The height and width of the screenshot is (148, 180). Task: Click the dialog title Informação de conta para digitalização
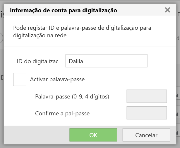tap(64, 10)
